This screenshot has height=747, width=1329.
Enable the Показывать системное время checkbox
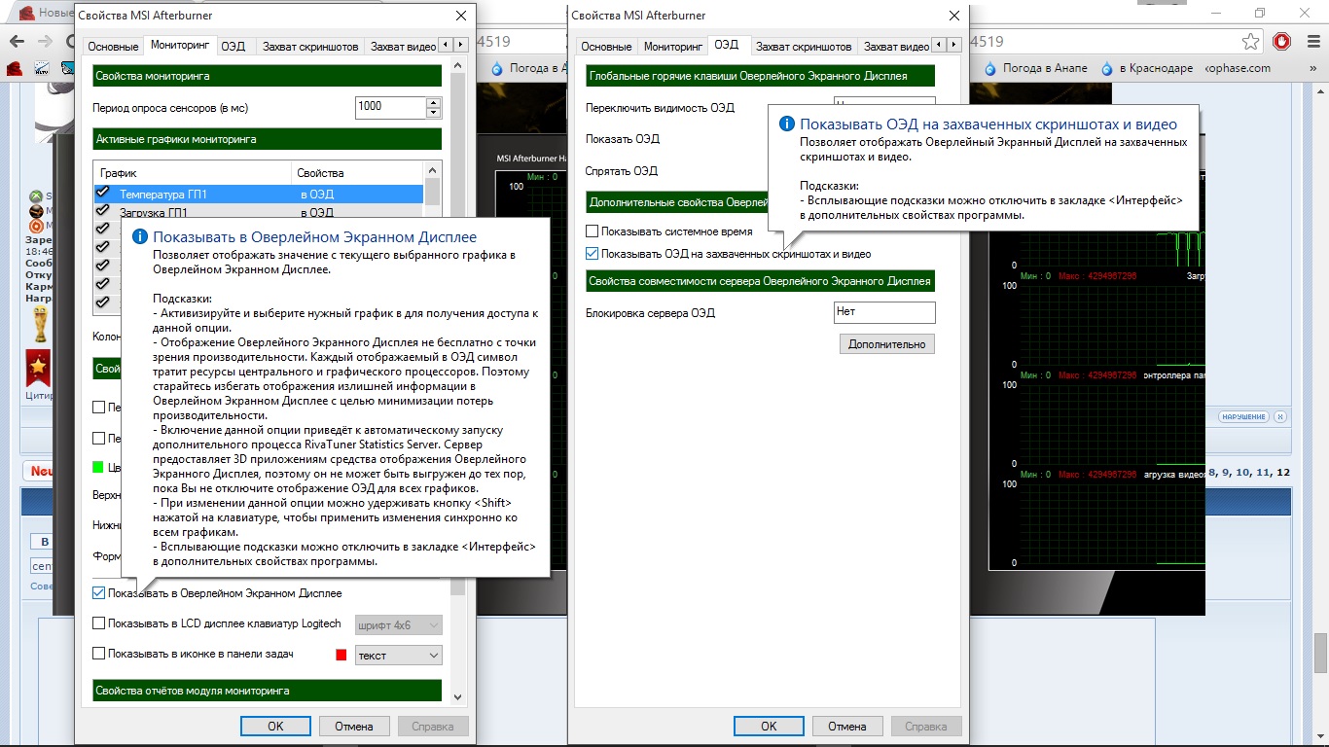tap(593, 231)
